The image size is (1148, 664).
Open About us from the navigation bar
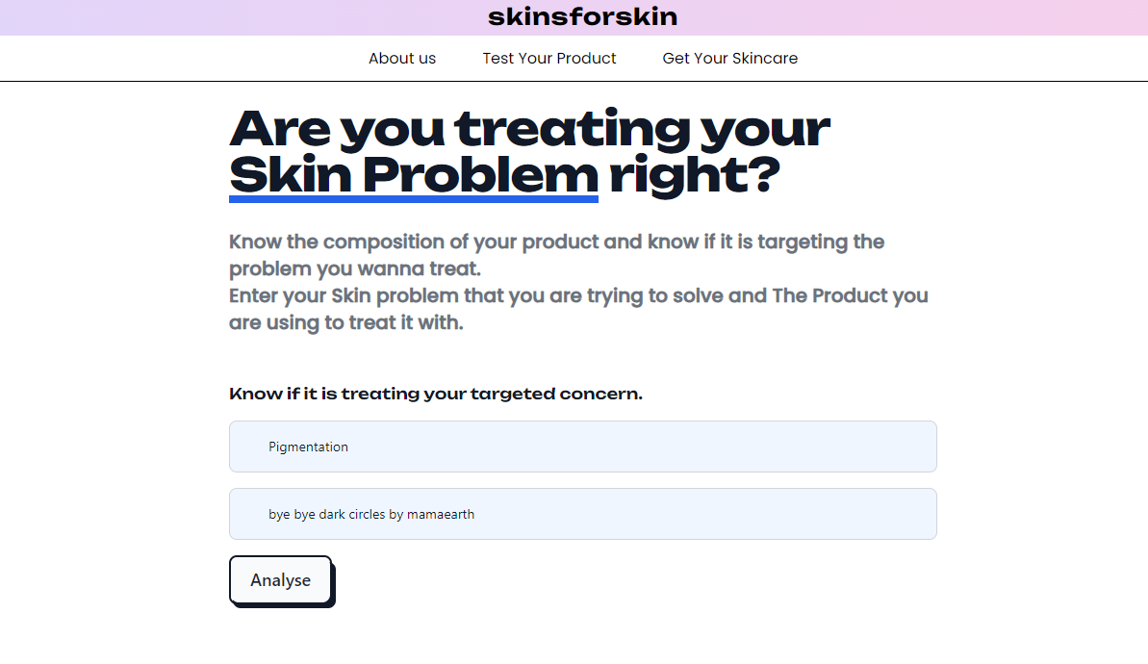[401, 58]
